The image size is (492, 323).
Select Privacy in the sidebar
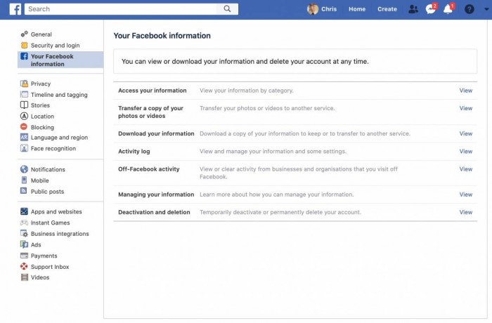[x=41, y=84]
